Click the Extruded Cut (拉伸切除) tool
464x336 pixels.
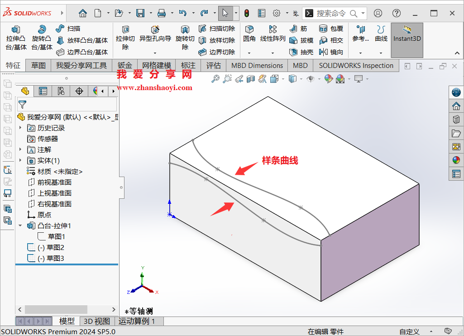click(125, 38)
